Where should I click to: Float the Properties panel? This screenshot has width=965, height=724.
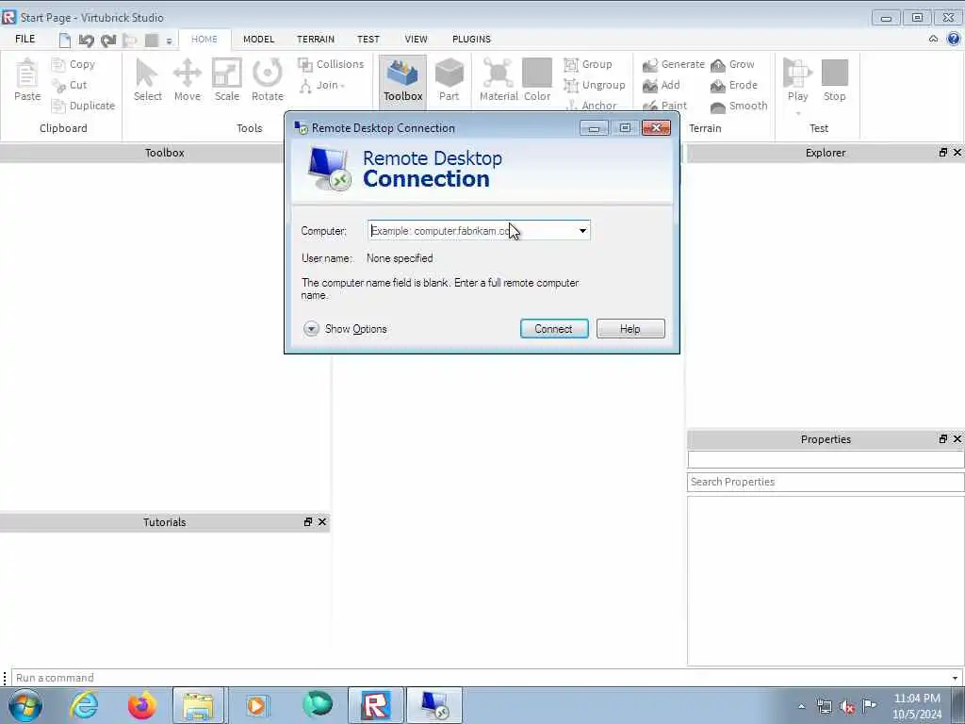tap(942, 439)
